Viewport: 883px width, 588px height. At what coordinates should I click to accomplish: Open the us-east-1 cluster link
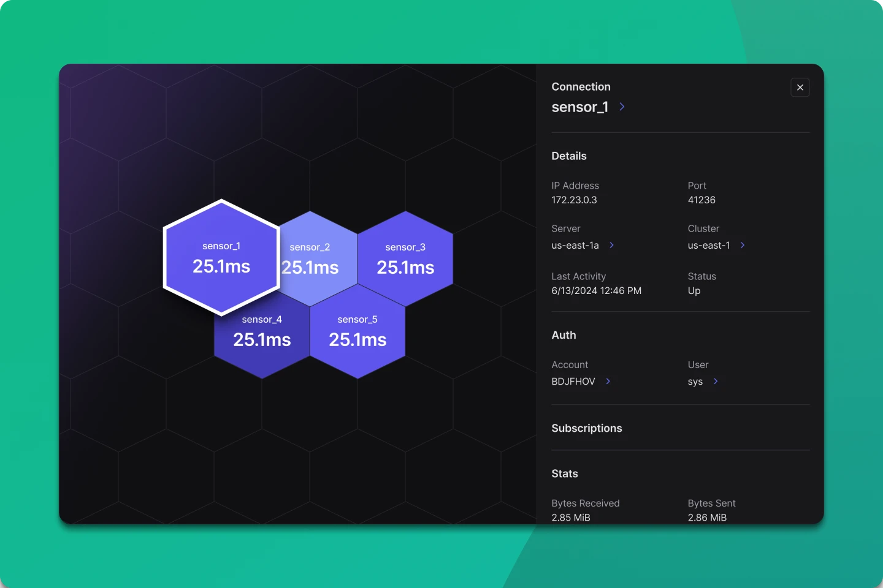709,245
